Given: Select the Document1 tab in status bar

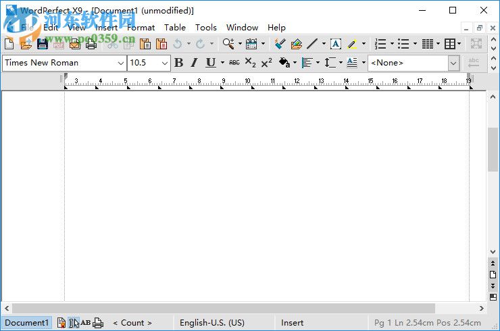Looking at the screenshot, I should 27,323.
